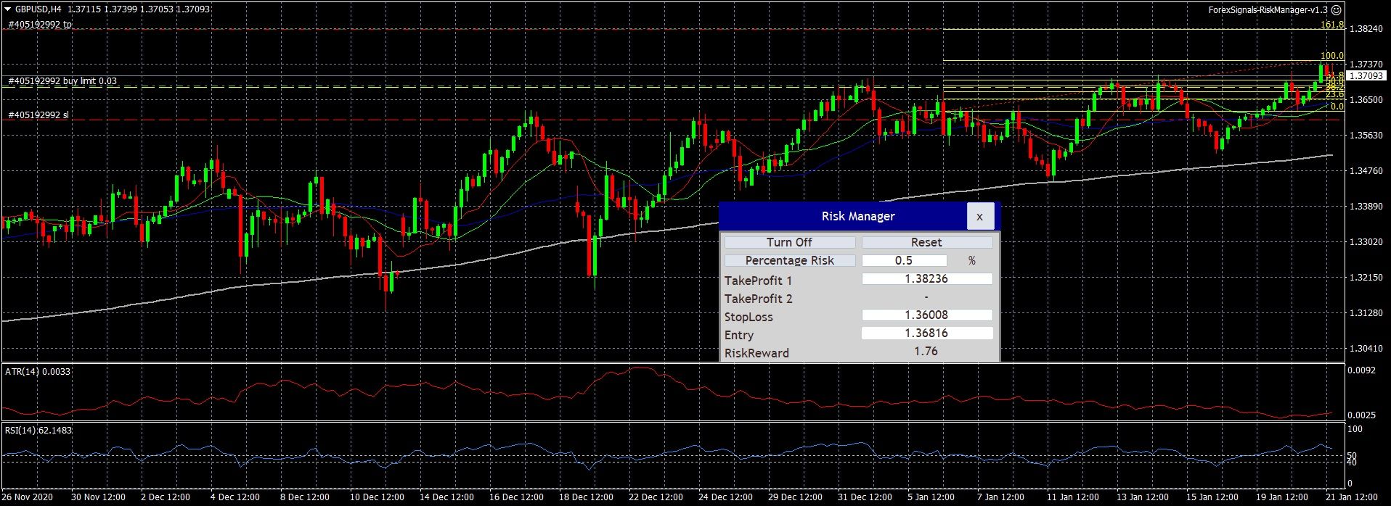The image size is (1391, 506).
Task: Click price axis value 1.38240
Action: coord(1366,29)
